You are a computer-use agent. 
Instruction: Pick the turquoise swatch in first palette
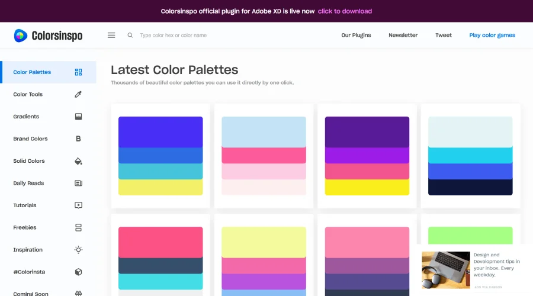[x=160, y=171]
